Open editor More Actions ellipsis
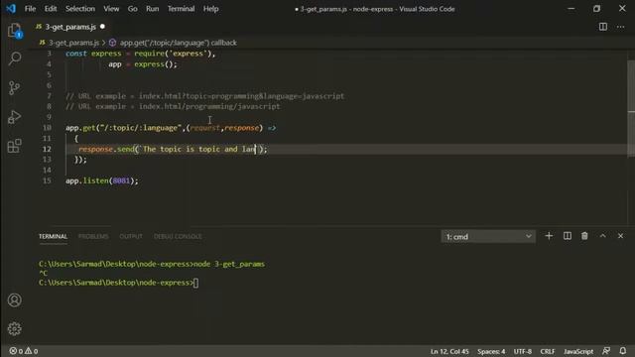635x357 pixels. [x=620, y=27]
